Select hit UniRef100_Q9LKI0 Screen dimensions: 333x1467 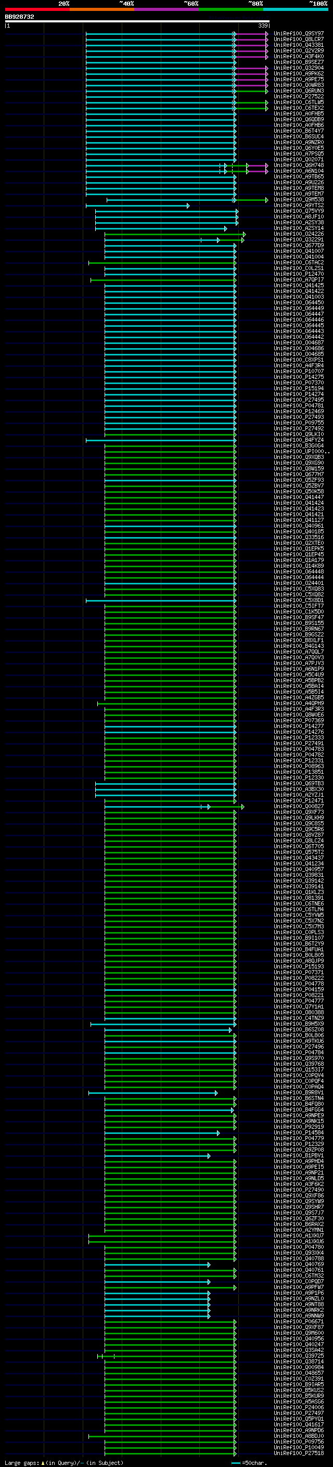[x=299, y=435]
